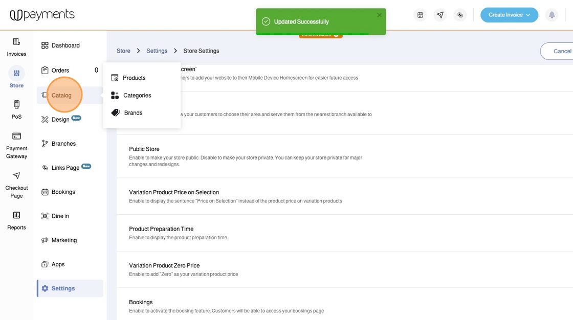Go to Payment Gateway section
Screen dimensions: 573x320
point(16,145)
